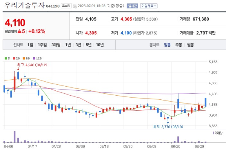Viewport: 226px width, 154px height.
Task: Open the 기업개요 dropdown
Action: click(x=149, y=6)
